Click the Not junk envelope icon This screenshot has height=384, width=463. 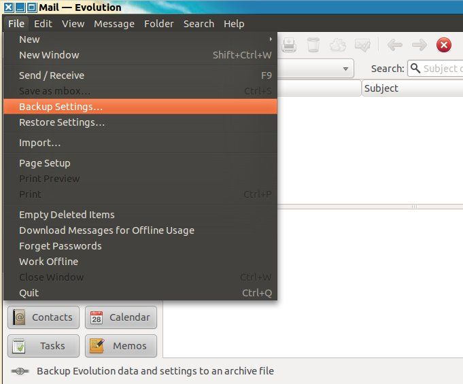click(x=362, y=46)
